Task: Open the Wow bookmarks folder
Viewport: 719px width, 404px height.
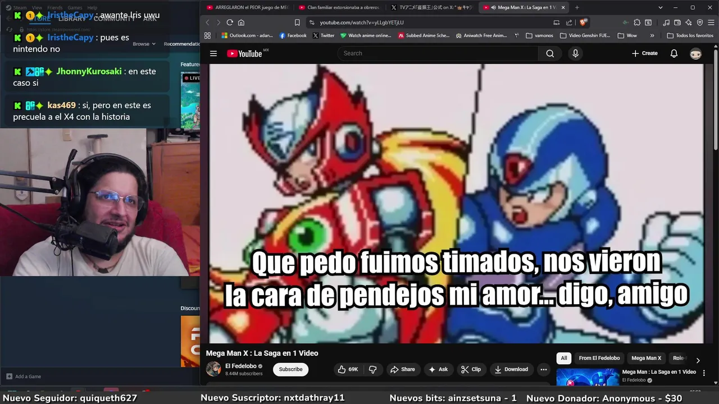Action: pyautogui.click(x=627, y=35)
